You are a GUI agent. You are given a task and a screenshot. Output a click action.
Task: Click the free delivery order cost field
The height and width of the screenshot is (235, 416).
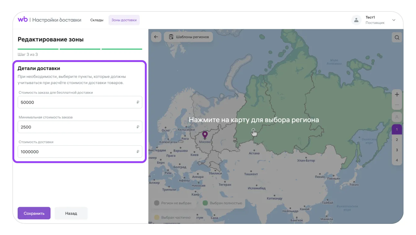77,102
